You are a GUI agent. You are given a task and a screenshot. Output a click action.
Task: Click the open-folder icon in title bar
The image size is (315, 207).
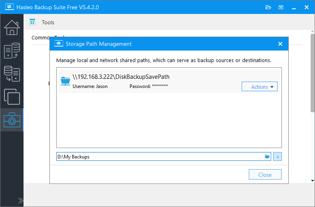[268, 8]
